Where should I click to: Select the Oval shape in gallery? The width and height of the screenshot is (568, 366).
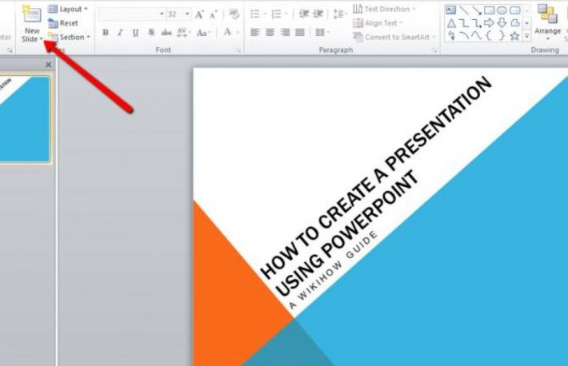click(x=502, y=10)
